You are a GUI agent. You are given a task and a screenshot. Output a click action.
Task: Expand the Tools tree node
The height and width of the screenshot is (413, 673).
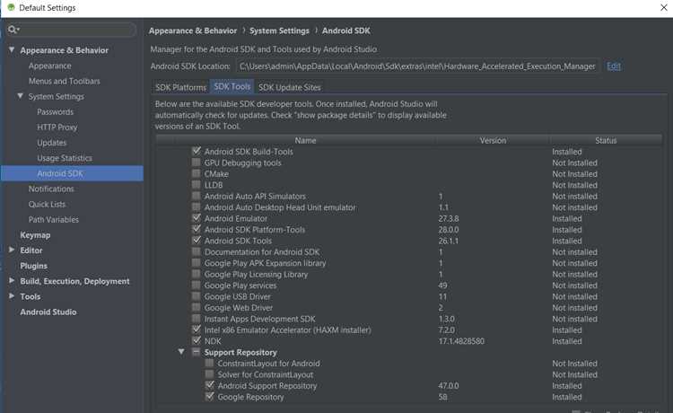click(12, 295)
